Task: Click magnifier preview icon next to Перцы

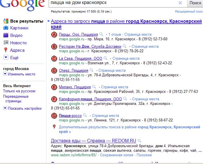Action: click(101, 34)
